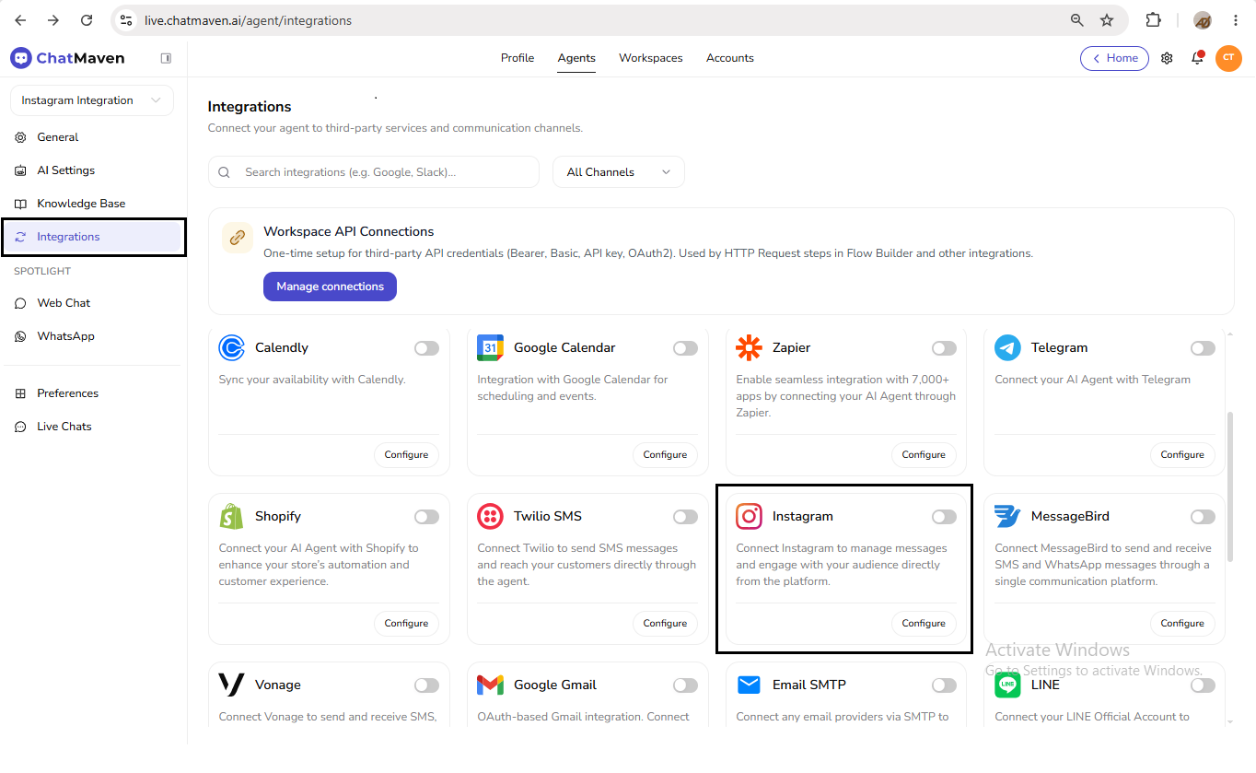1256x773 pixels.
Task: Open Web Chat in the sidebar
Action: [x=92, y=303]
